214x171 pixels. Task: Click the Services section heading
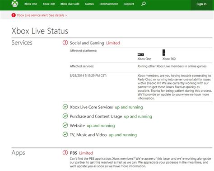22,43
